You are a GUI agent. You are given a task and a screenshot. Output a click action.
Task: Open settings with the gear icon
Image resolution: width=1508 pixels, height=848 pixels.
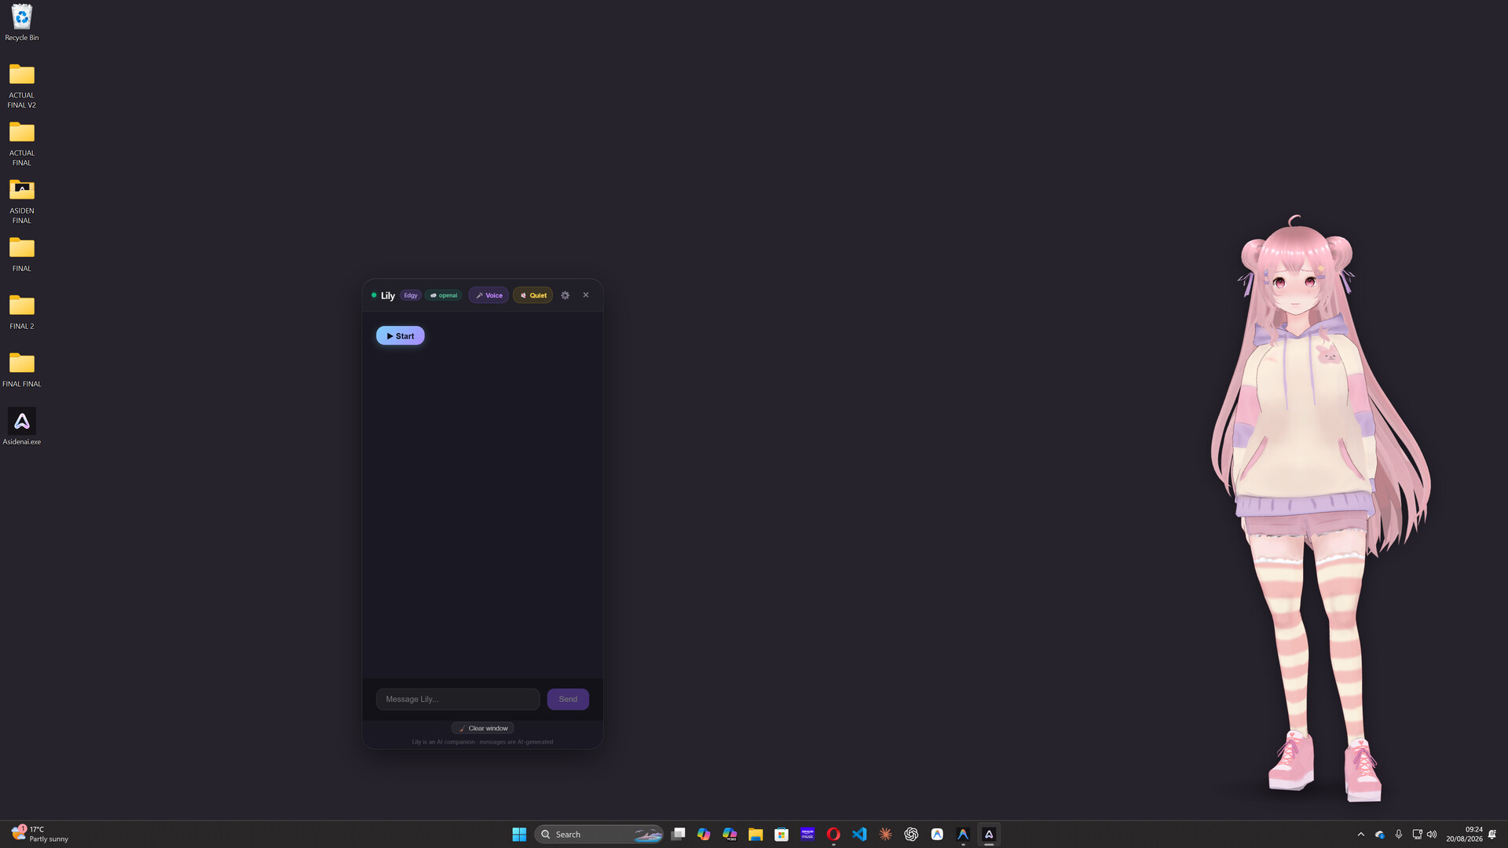(565, 295)
